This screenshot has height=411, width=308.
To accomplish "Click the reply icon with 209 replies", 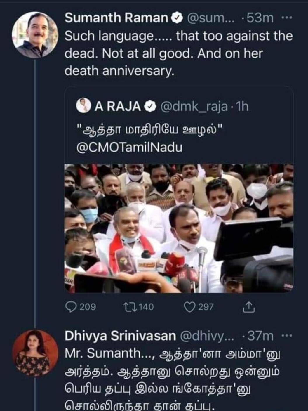I will pyautogui.click(x=71, y=307).
